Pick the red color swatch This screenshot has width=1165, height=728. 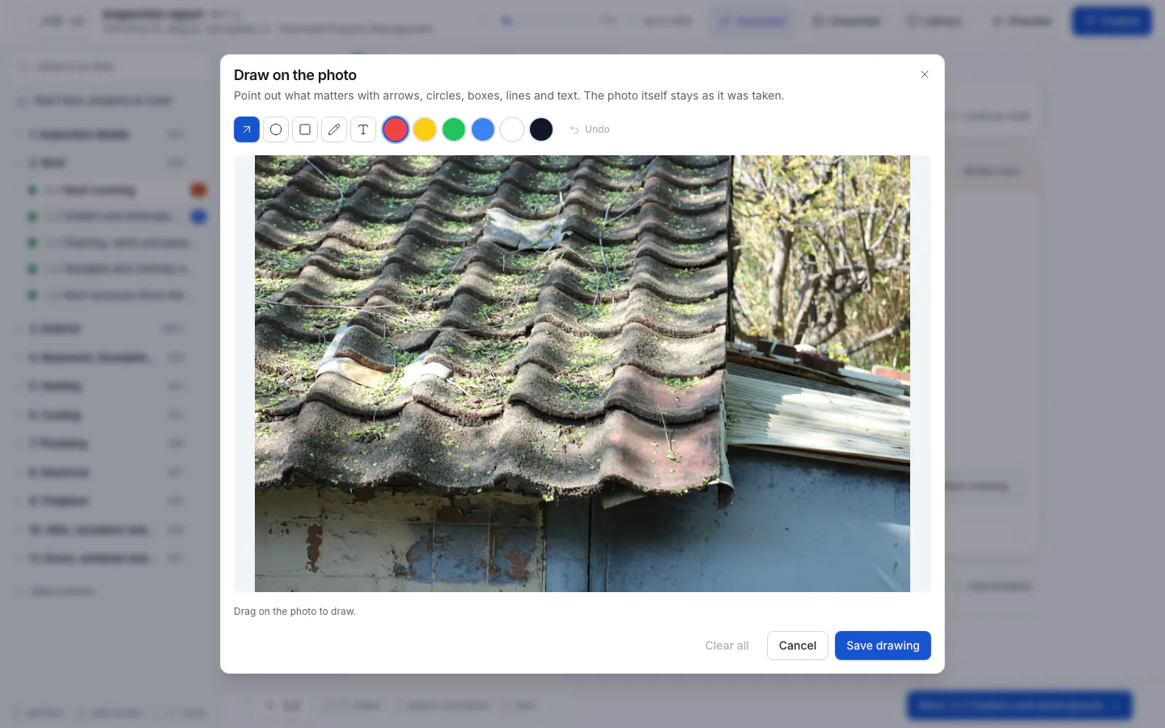[396, 129]
